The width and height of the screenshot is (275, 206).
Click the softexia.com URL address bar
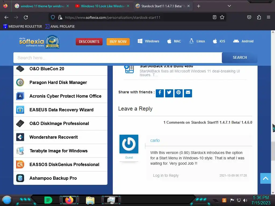tap(113, 17)
